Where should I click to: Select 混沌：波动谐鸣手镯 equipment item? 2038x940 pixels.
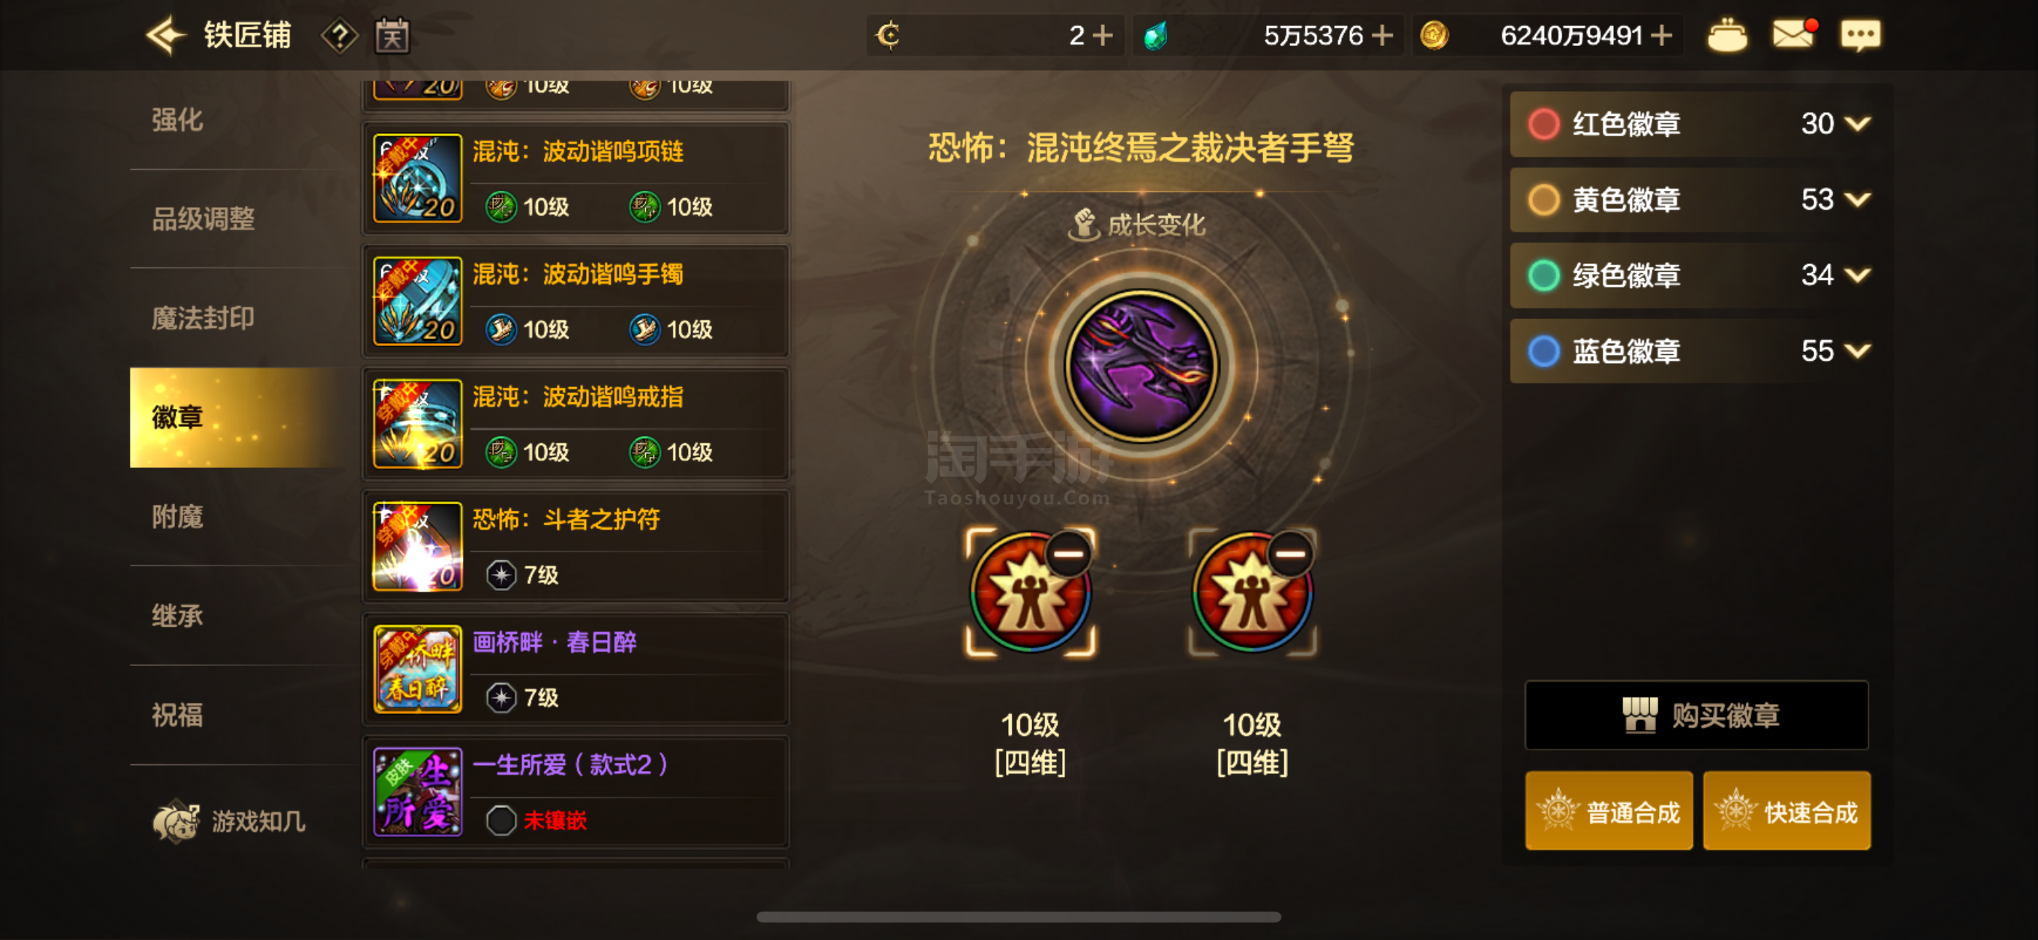(x=576, y=302)
